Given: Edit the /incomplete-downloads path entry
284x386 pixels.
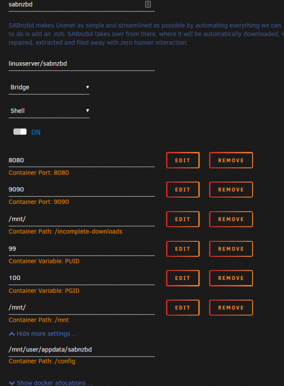Looking at the screenshot, I should 182,219.
